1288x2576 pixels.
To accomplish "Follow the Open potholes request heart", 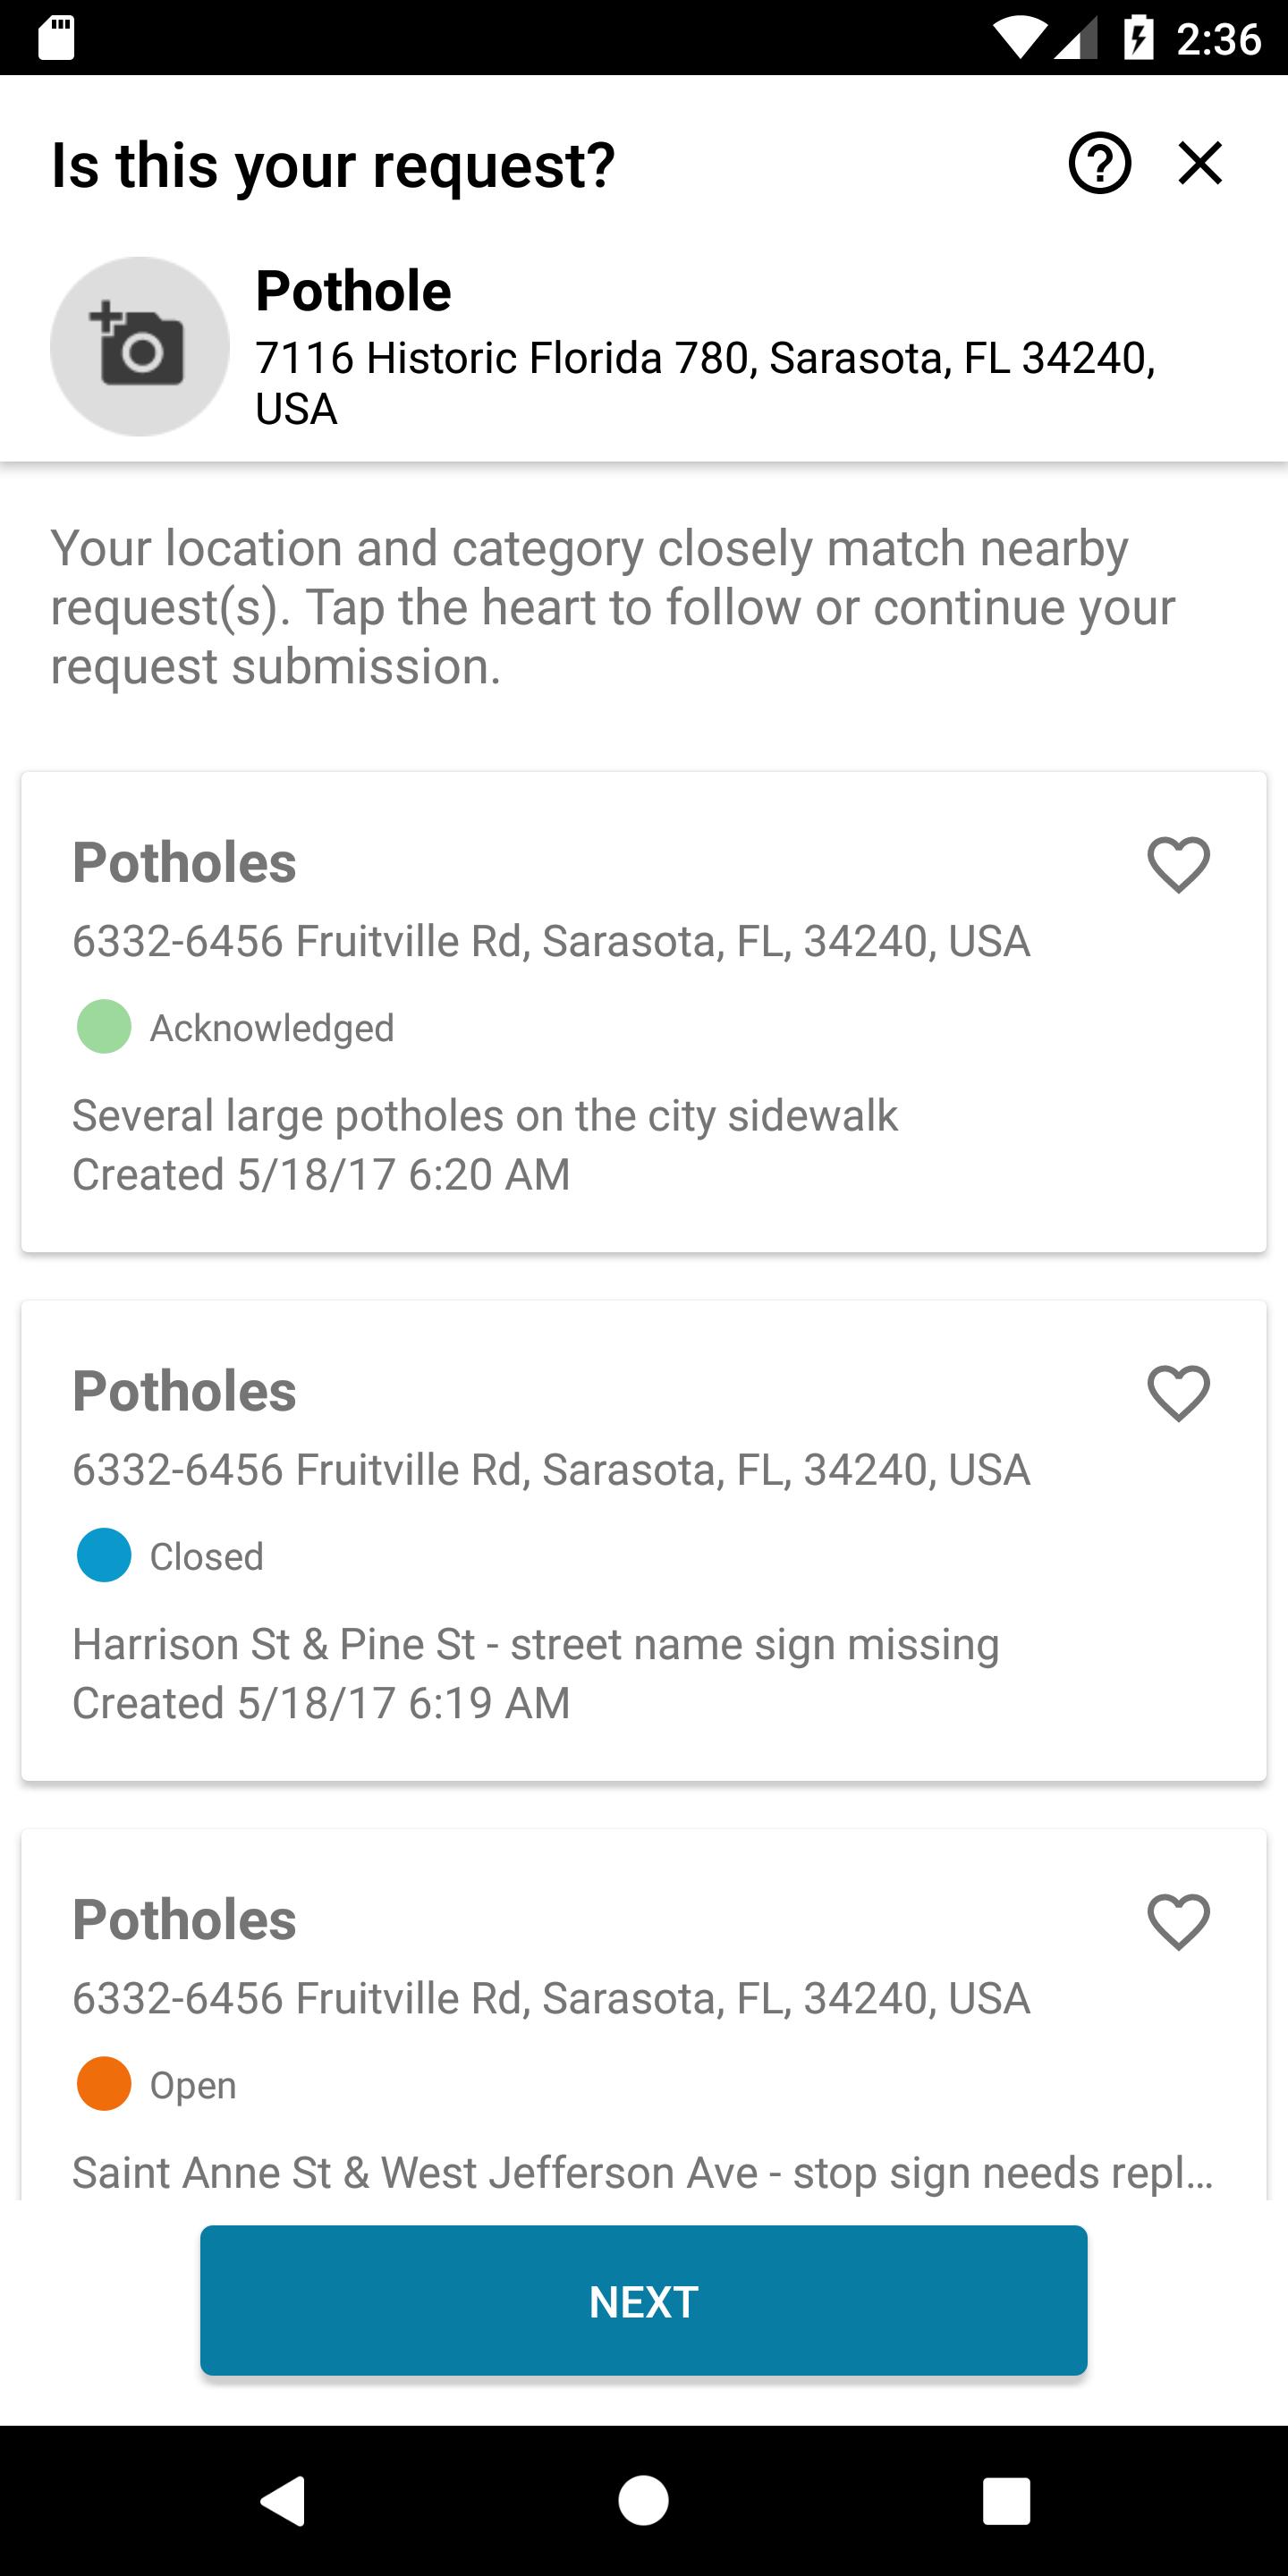I will pyautogui.click(x=1178, y=1921).
